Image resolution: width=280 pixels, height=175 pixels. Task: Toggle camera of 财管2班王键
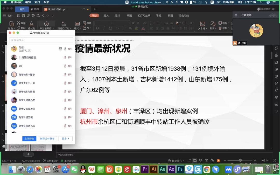[70, 117]
